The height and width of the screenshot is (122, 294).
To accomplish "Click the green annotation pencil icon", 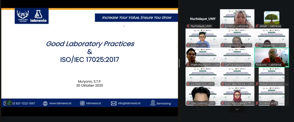I will tap(9, 103).
